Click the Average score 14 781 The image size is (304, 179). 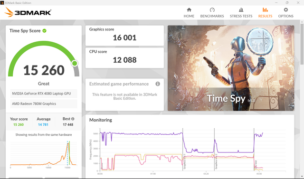pyautogui.click(x=43, y=124)
